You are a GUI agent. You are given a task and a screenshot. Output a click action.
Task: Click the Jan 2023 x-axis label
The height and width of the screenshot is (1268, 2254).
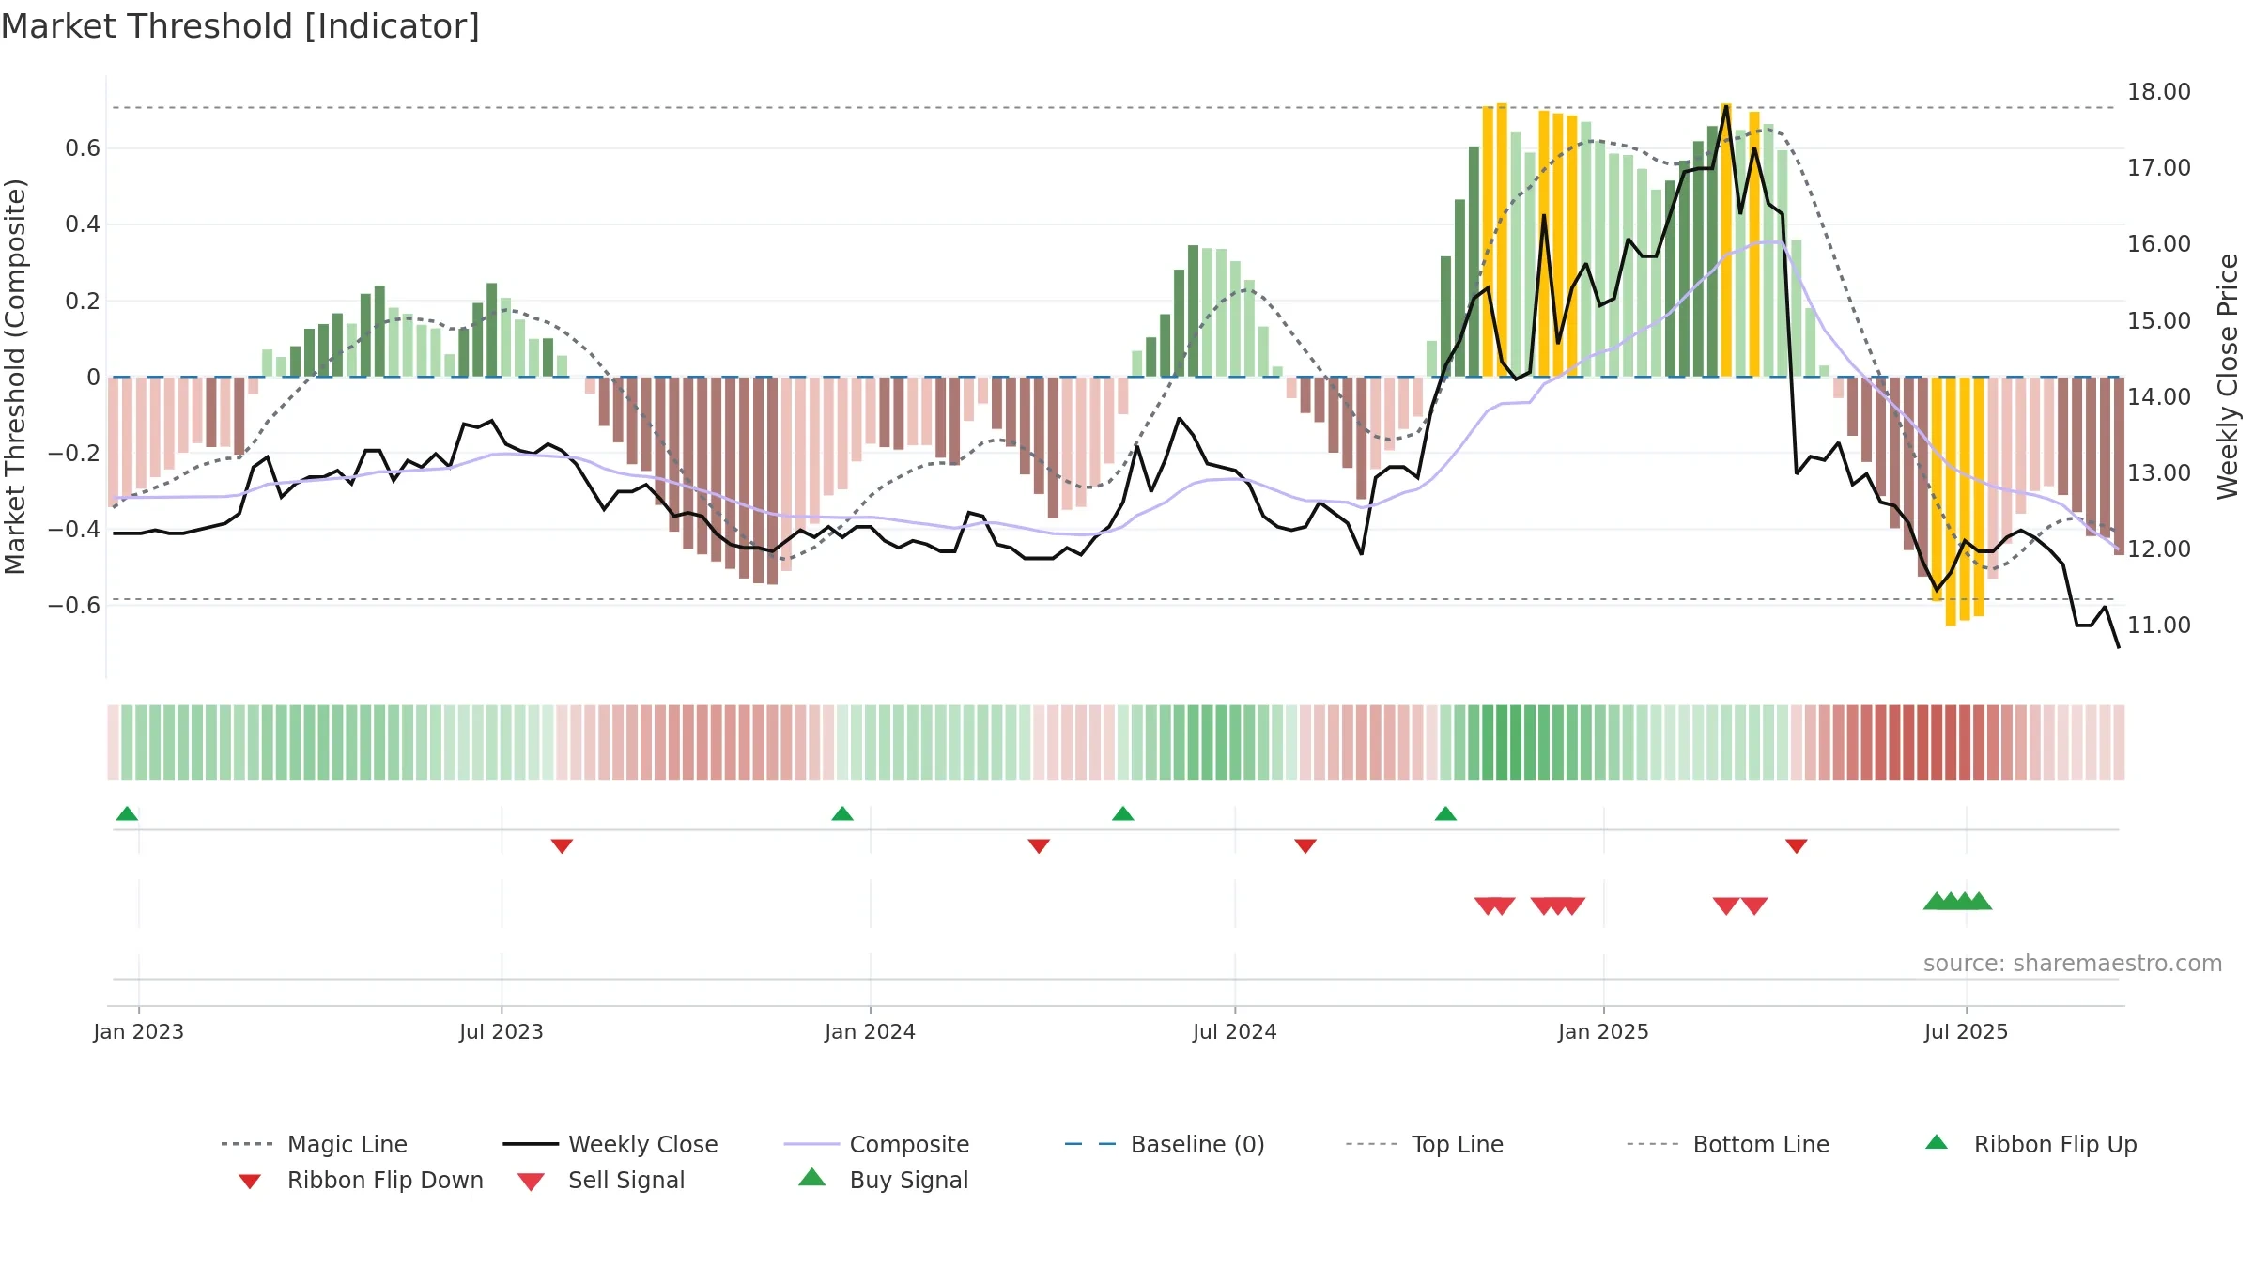[x=139, y=1031]
